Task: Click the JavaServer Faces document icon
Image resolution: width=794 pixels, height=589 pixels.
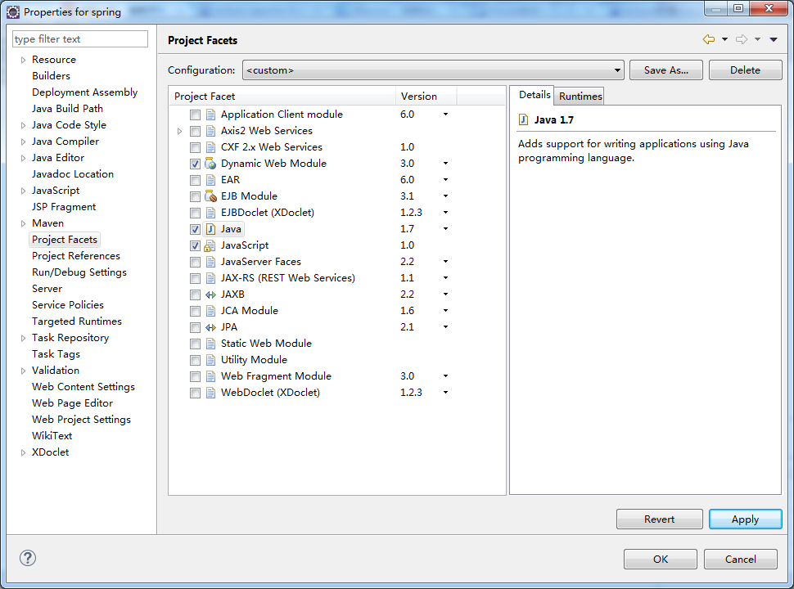Action: pyautogui.click(x=210, y=262)
